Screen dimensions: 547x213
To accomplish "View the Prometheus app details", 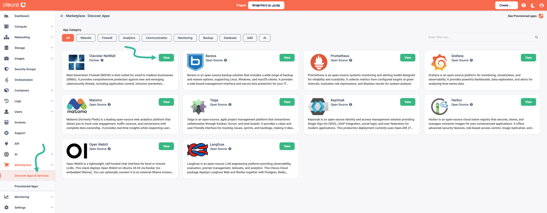I will 408,58.
